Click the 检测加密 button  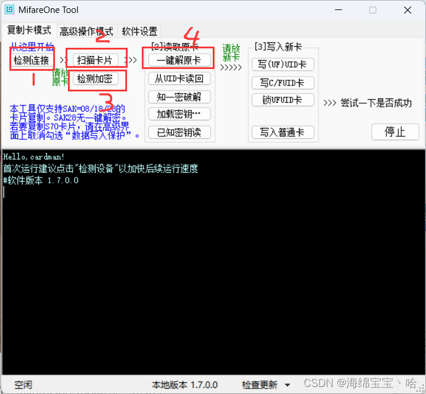tap(95, 78)
